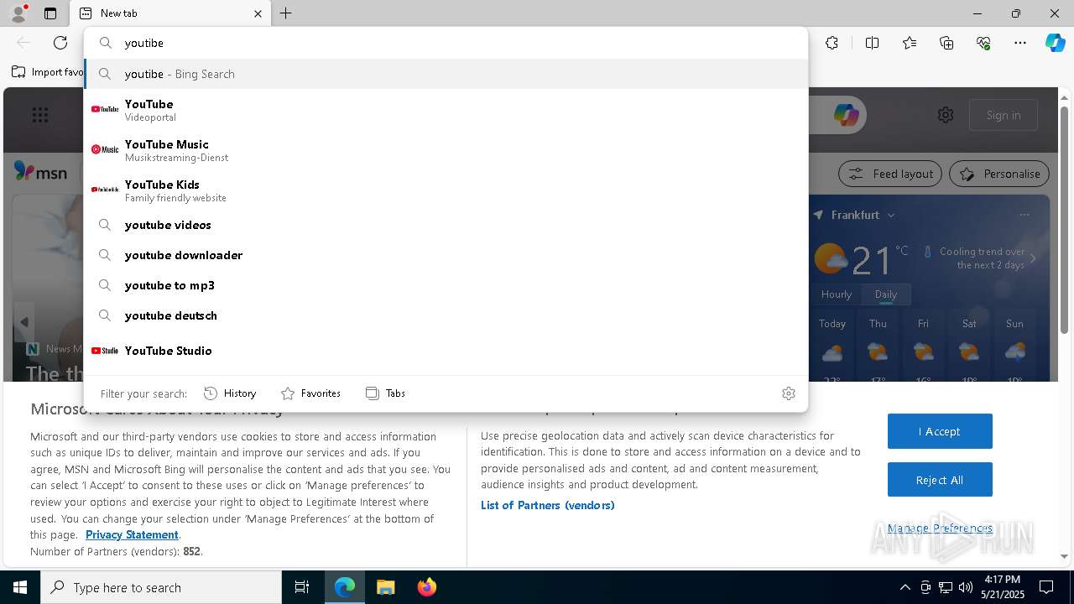The width and height of the screenshot is (1074, 604).
Task: Open weather card more options ellipsis
Action: click(x=1024, y=215)
